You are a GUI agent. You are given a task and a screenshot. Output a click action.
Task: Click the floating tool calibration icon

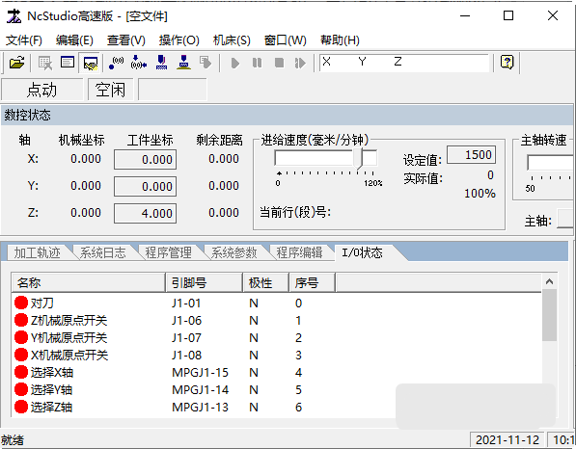coord(161,63)
